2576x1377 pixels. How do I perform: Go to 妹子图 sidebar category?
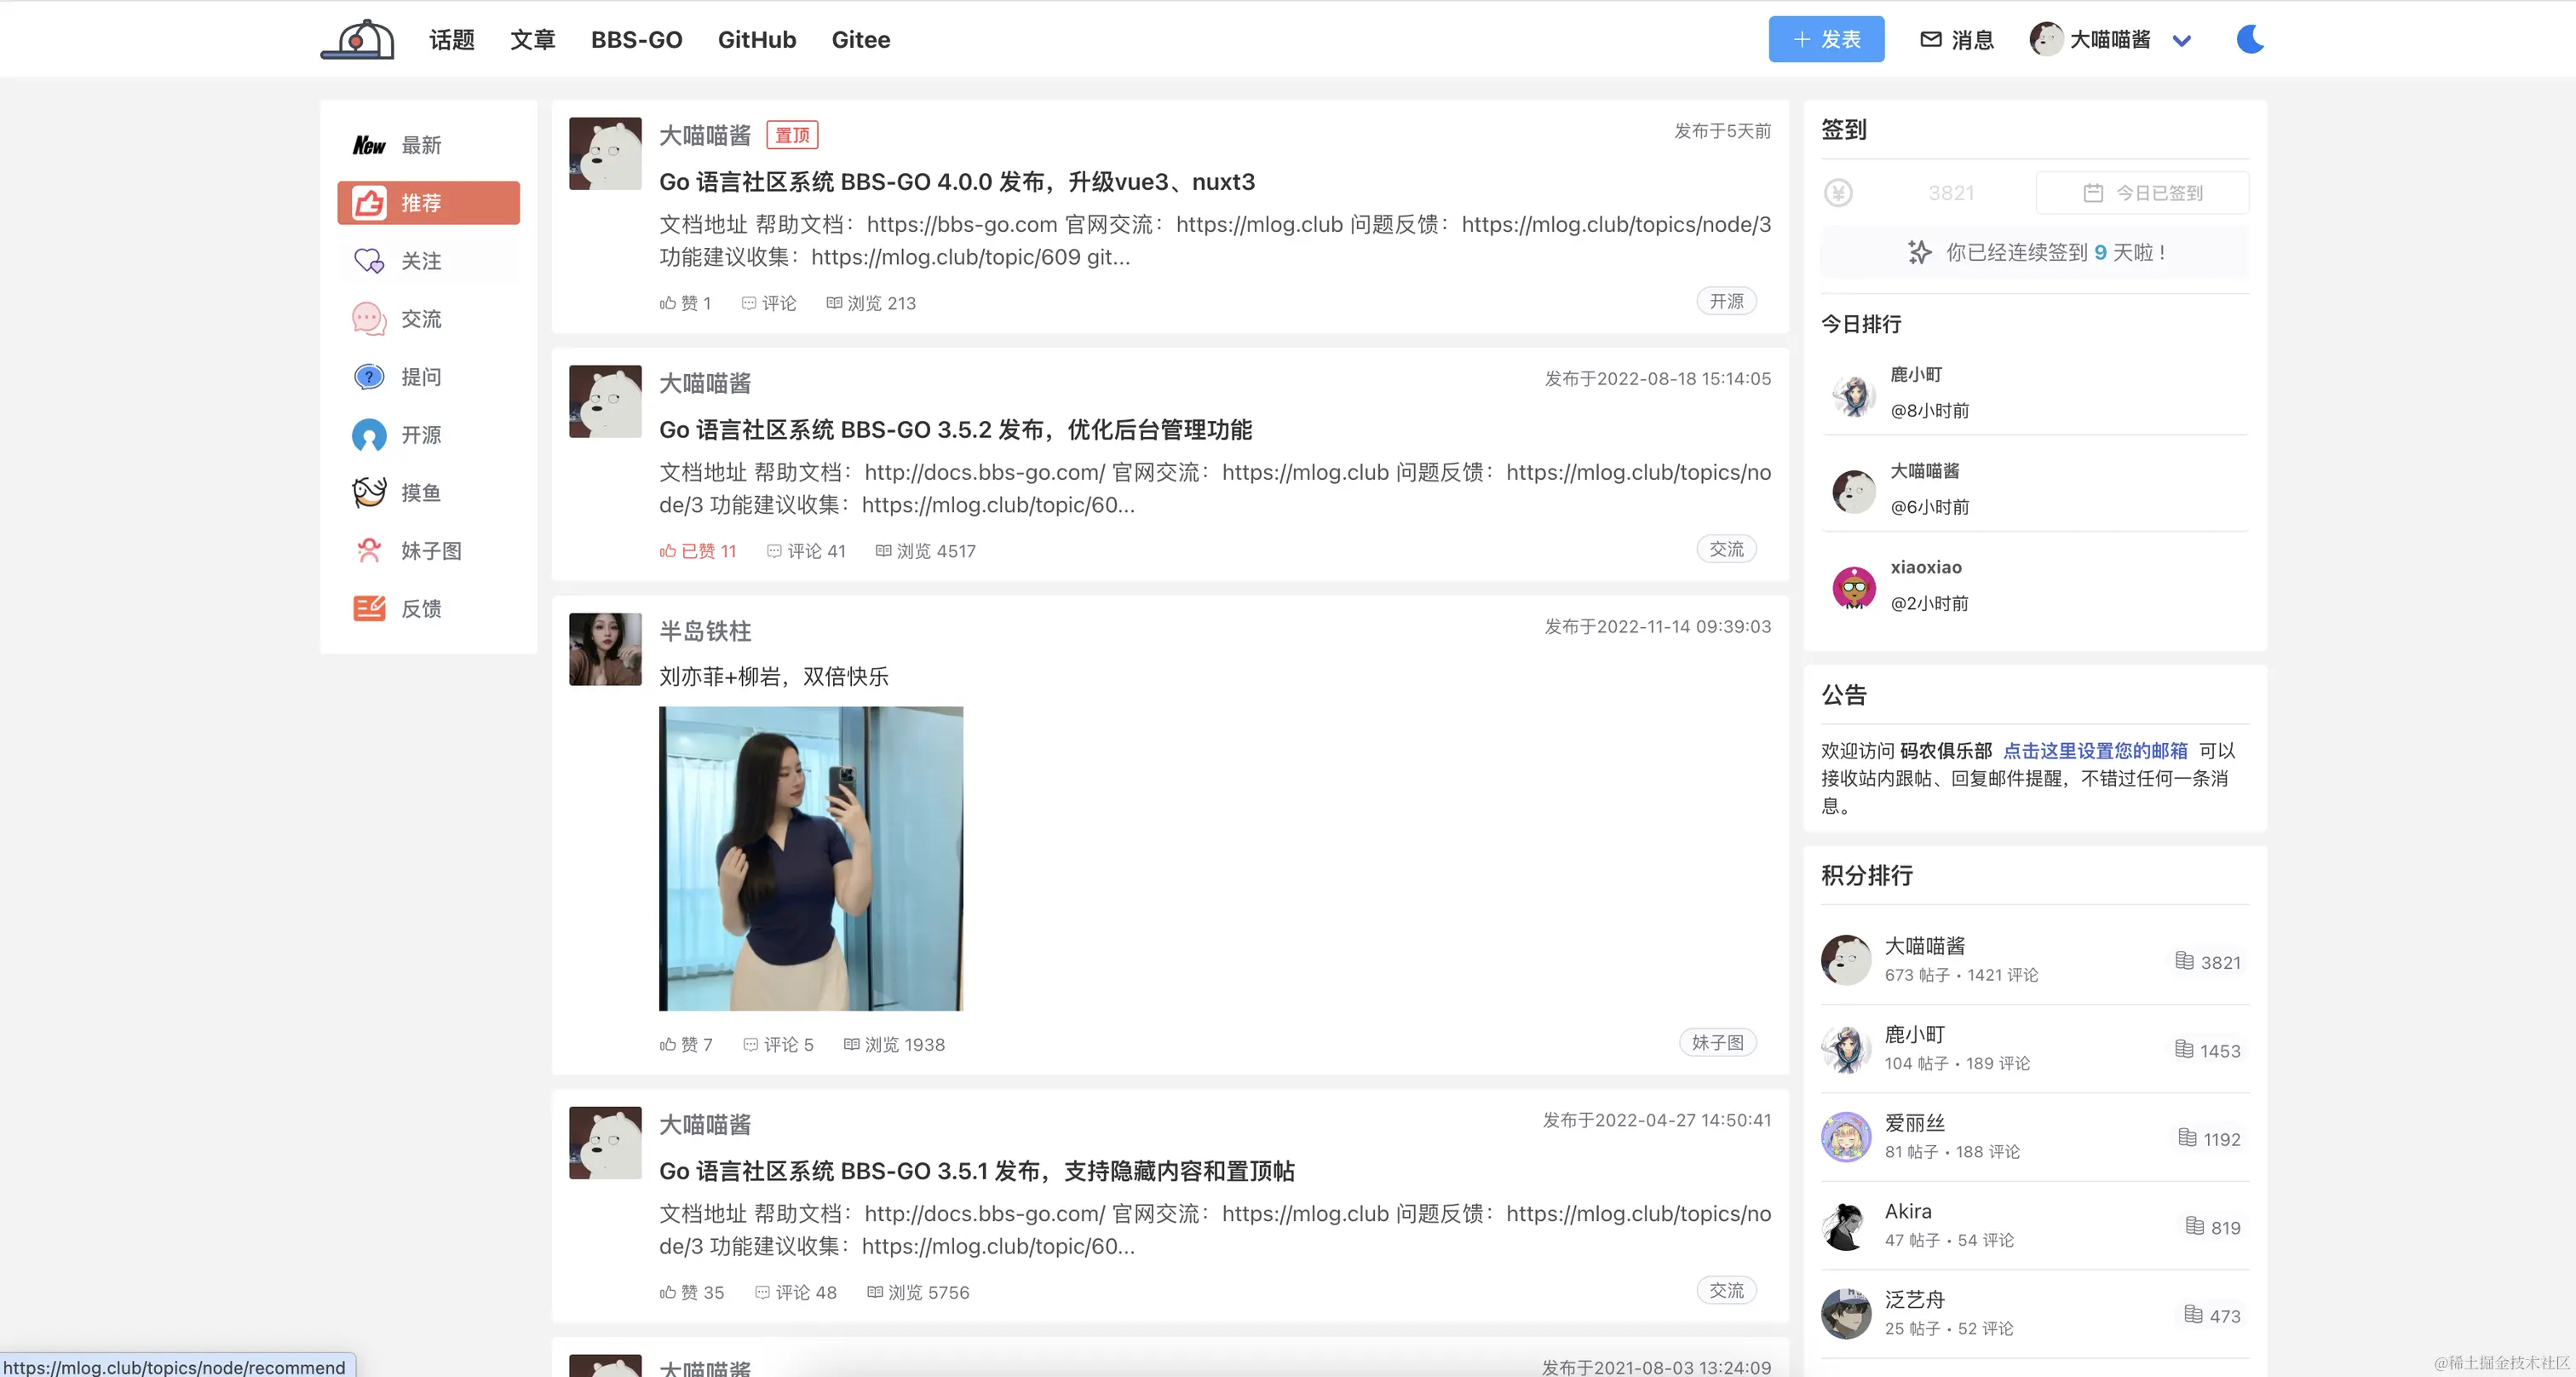[430, 551]
